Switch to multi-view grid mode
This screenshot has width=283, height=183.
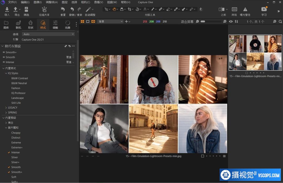(83, 21)
